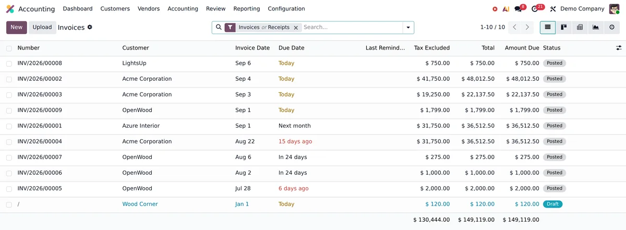Check the box for INV/2026/00003
Viewport: 626px width, 230px height.
[9, 95]
